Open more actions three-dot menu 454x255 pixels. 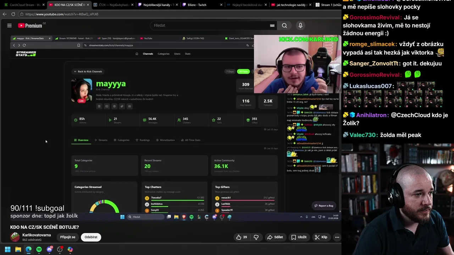coord(337,237)
